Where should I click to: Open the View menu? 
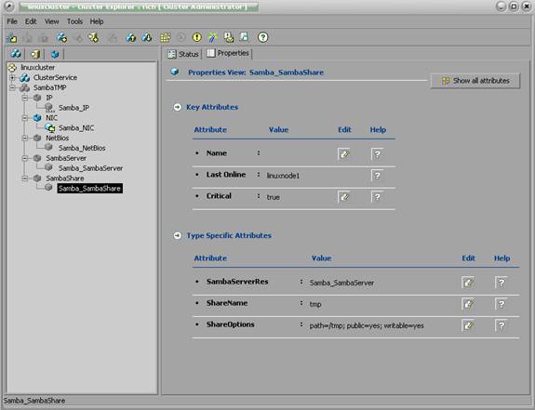point(52,21)
